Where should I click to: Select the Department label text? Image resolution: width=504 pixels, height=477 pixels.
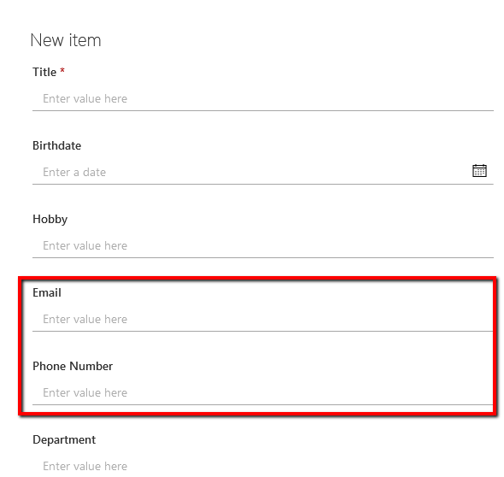tap(64, 440)
